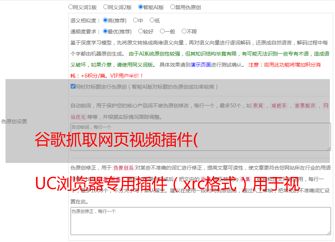The image size is (335, 242).
Task: Click the 伪原创设置 label
Action: click(x=14, y=121)
